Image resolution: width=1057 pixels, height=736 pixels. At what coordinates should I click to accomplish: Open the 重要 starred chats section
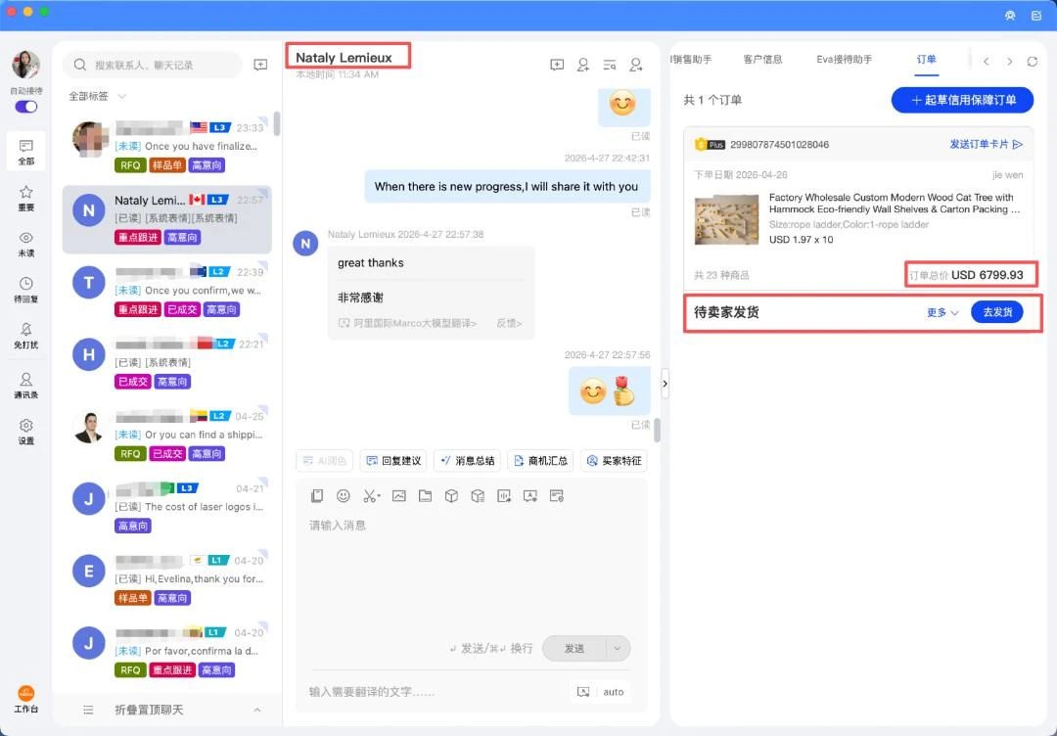coord(26,198)
